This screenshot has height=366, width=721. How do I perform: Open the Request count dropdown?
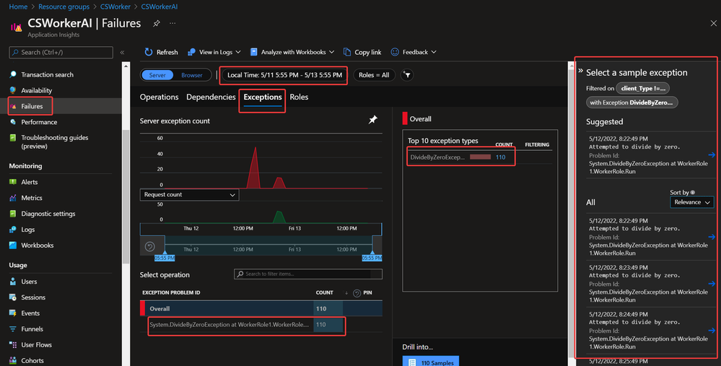(x=189, y=195)
